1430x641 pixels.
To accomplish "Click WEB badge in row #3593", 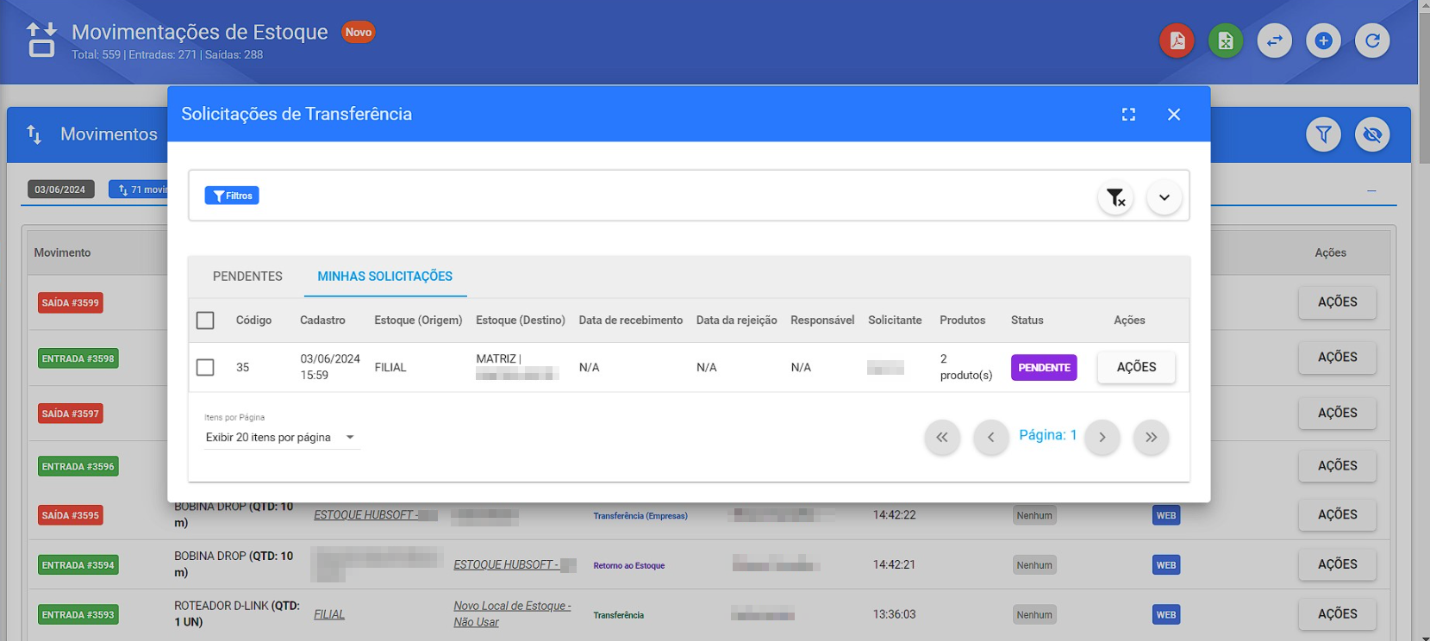I will (x=1166, y=615).
